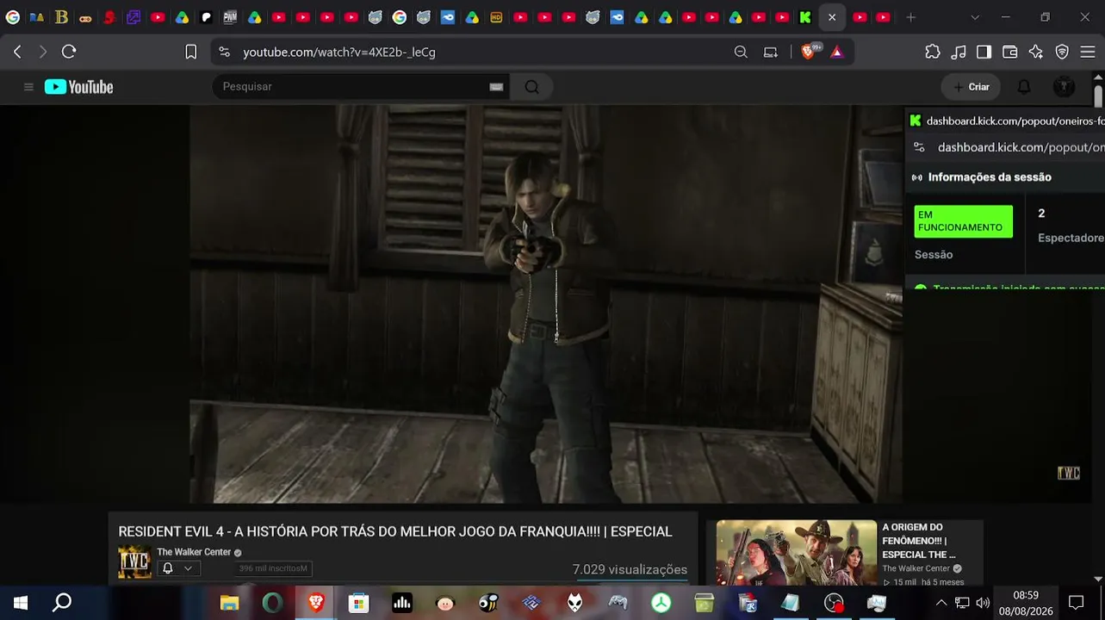Open Windows taskbar search
This screenshot has width=1105, height=620.
[62, 603]
